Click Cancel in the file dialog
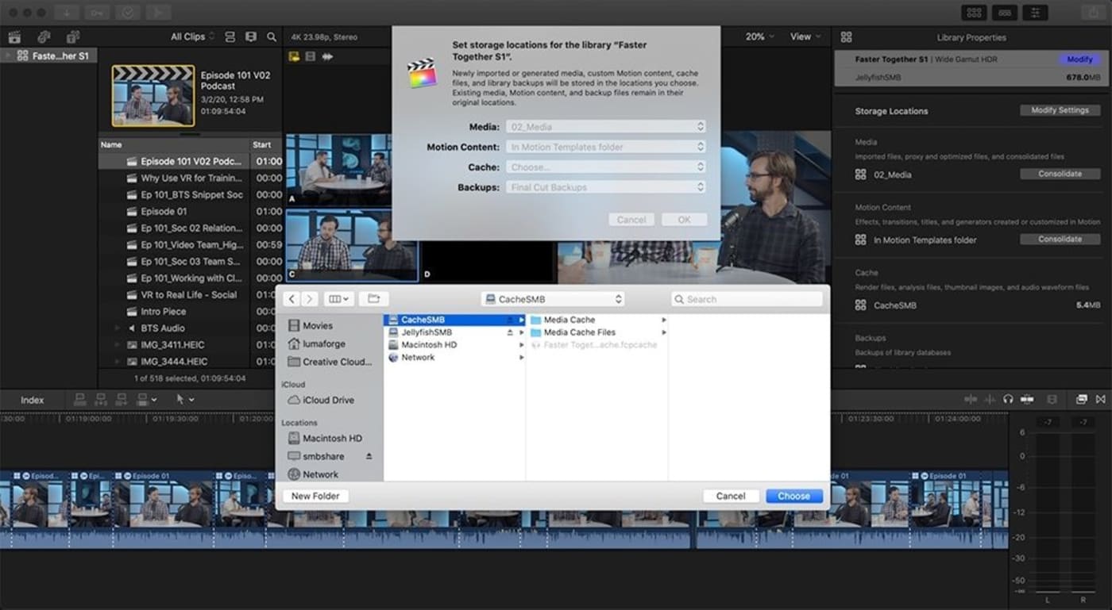The width and height of the screenshot is (1112, 610). click(731, 496)
